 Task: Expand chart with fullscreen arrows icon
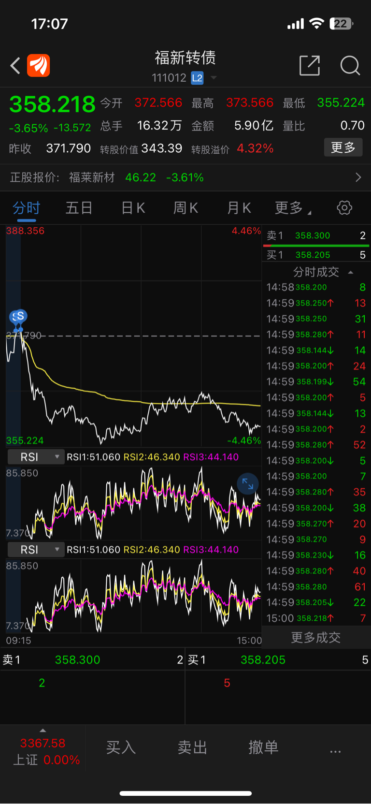[248, 483]
